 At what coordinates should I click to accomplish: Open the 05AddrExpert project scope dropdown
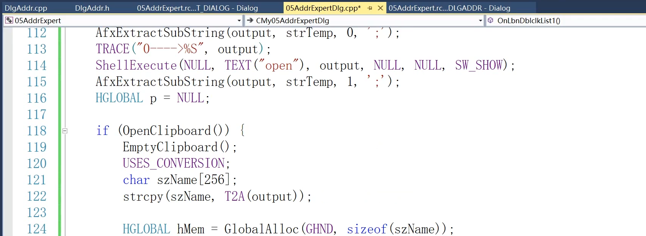pyautogui.click(x=239, y=21)
